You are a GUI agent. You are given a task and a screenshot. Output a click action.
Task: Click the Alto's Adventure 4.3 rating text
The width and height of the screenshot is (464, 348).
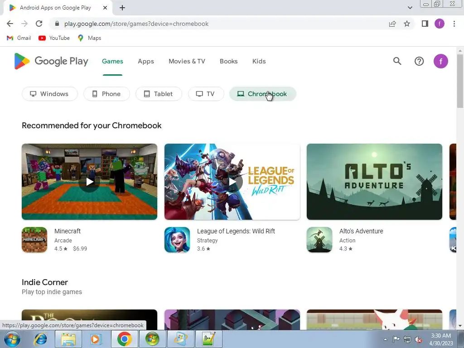(x=346, y=249)
